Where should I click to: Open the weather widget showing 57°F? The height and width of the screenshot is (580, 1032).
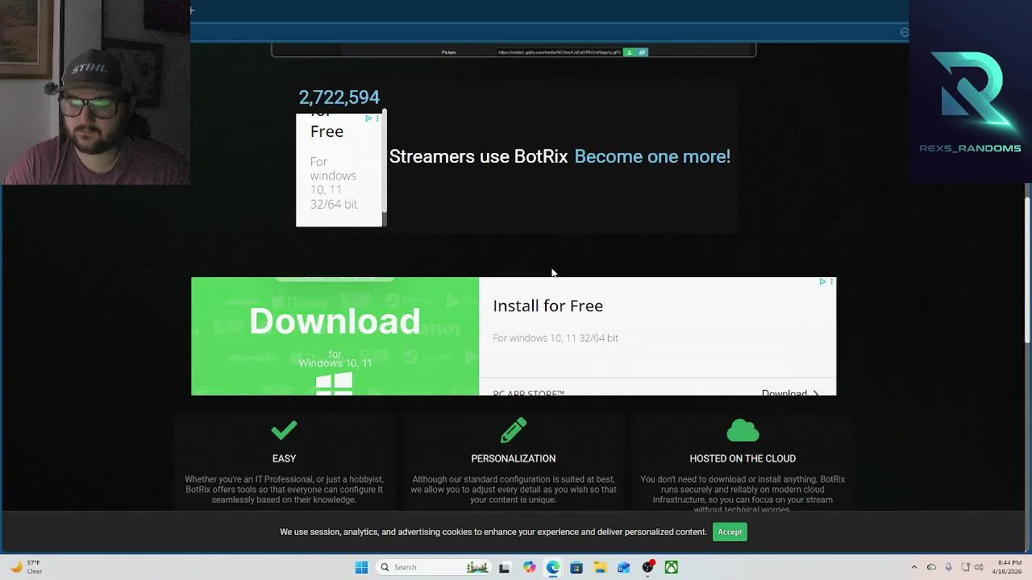tap(26, 567)
